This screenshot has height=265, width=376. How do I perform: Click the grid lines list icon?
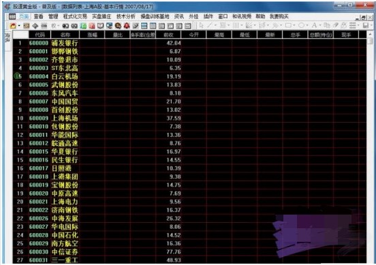(x=353, y=25)
